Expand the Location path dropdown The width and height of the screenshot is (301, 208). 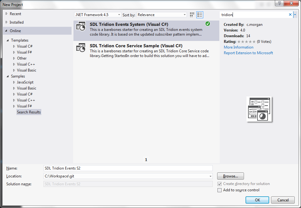coord(210,176)
